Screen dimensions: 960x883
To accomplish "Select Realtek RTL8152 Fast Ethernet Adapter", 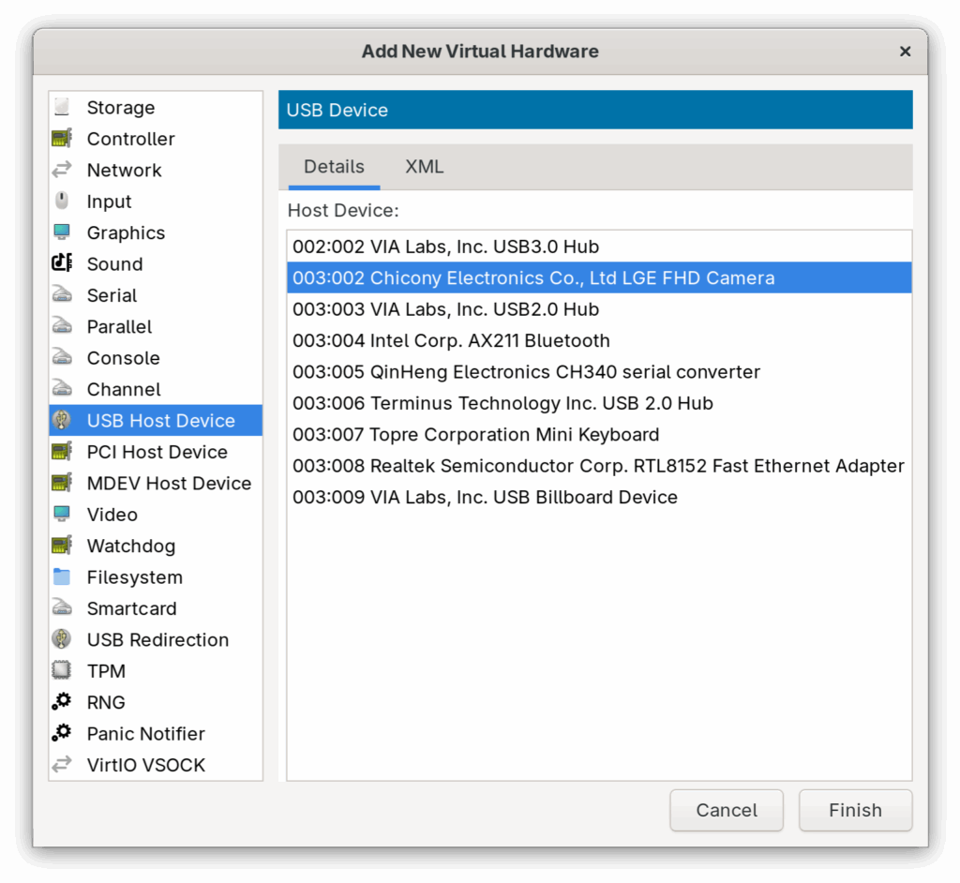I will pyautogui.click(x=599, y=465).
